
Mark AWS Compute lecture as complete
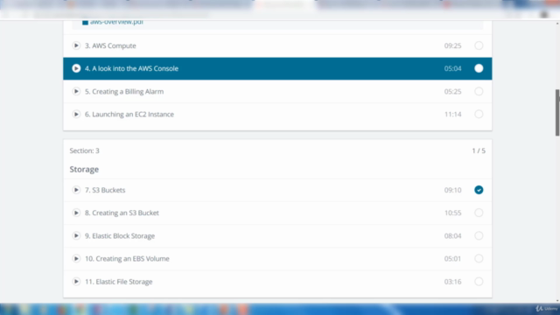[479, 45]
